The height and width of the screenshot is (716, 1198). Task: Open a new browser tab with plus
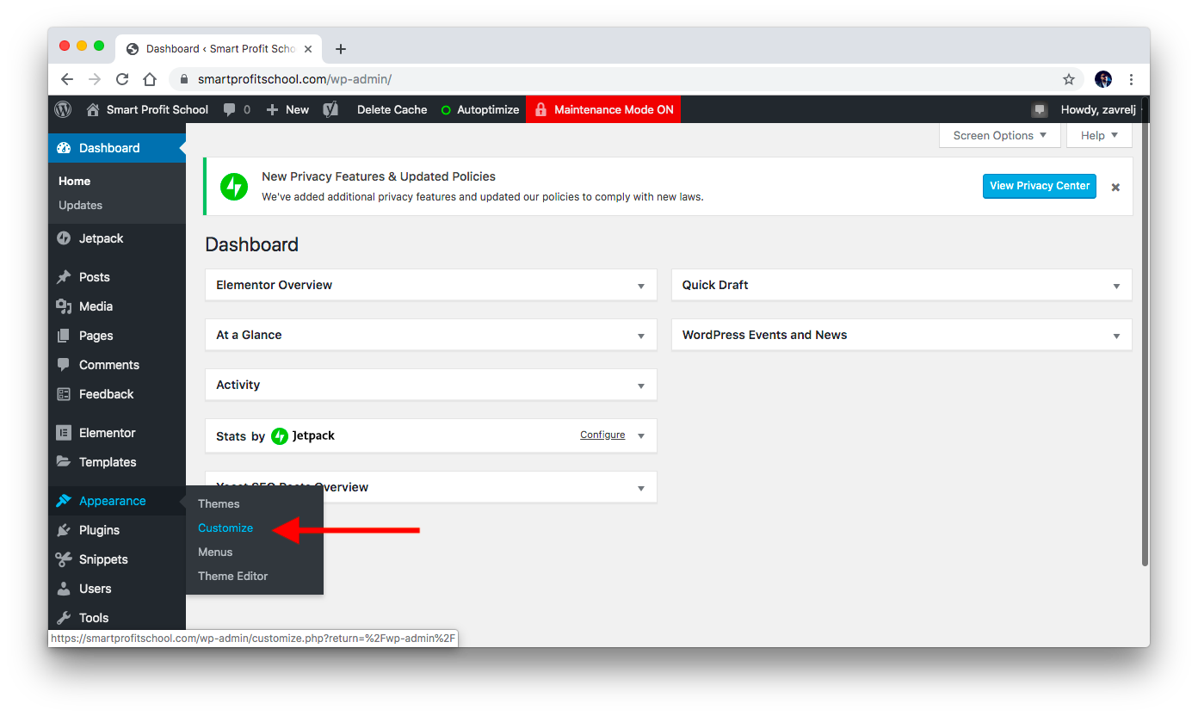point(341,49)
